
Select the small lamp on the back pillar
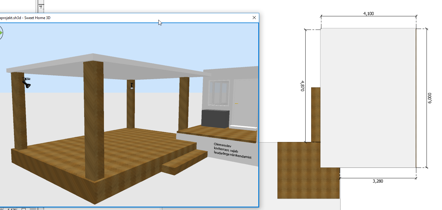click(x=132, y=86)
